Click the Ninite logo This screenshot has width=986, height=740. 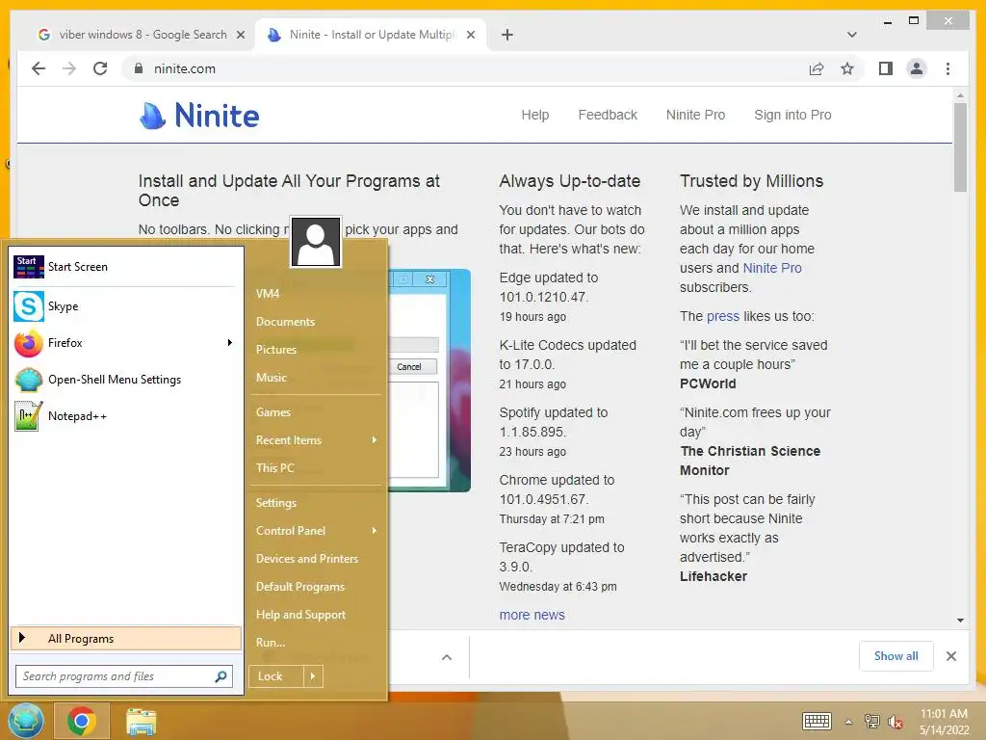click(x=198, y=116)
